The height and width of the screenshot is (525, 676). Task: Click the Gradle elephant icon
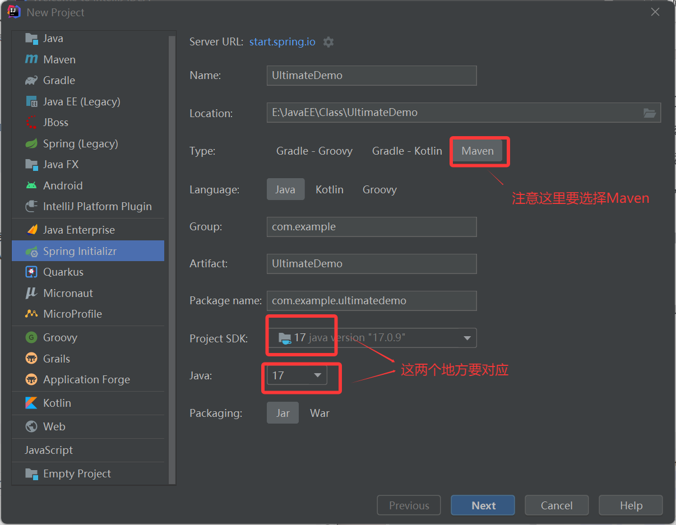31,80
